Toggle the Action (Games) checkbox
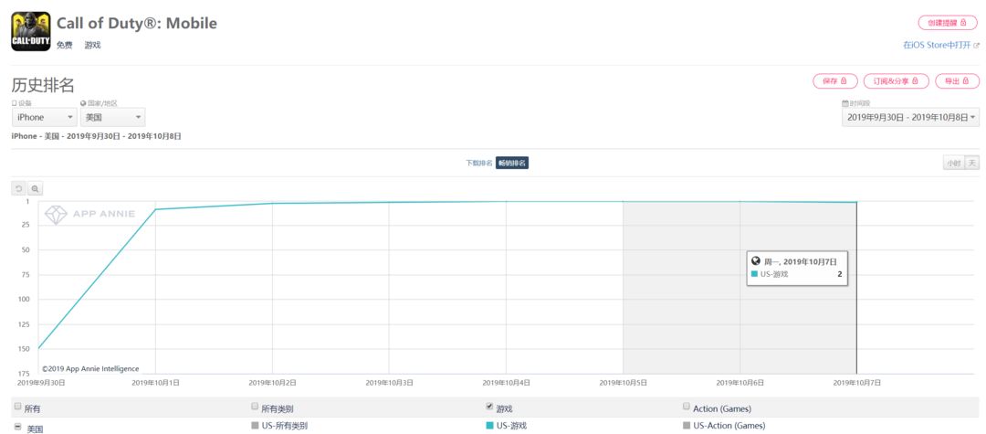Image resolution: width=986 pixels, height=434 pixels. [x=686, y=407]
